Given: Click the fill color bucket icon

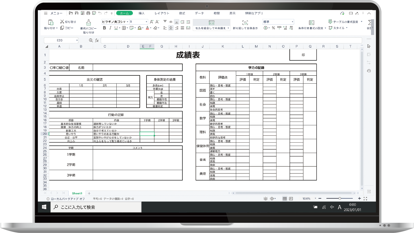Looking at the screenshot, I should (x=139, y=28).
